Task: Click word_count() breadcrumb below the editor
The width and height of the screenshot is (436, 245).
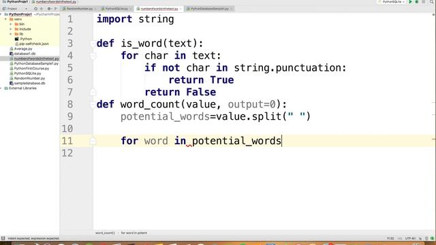Action: click(x=105, y=233)
